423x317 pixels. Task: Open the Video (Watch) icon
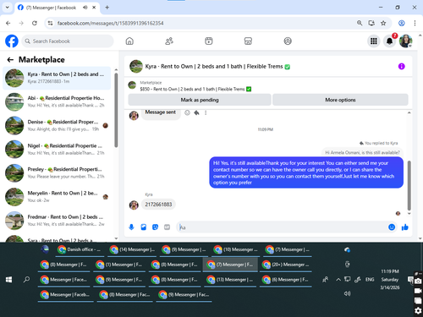pyautogui.click(x=209, y=41)
